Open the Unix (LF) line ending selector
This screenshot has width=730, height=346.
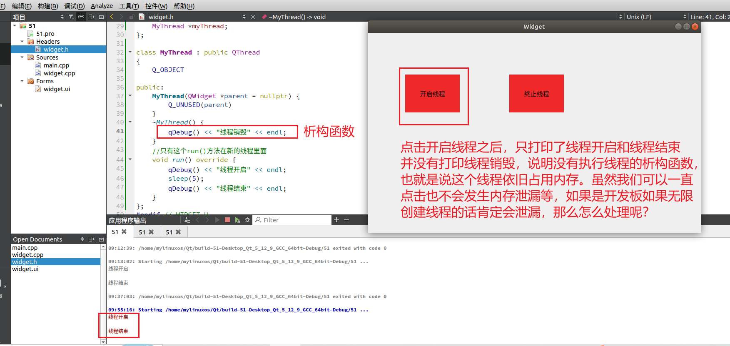click(656, 17)
